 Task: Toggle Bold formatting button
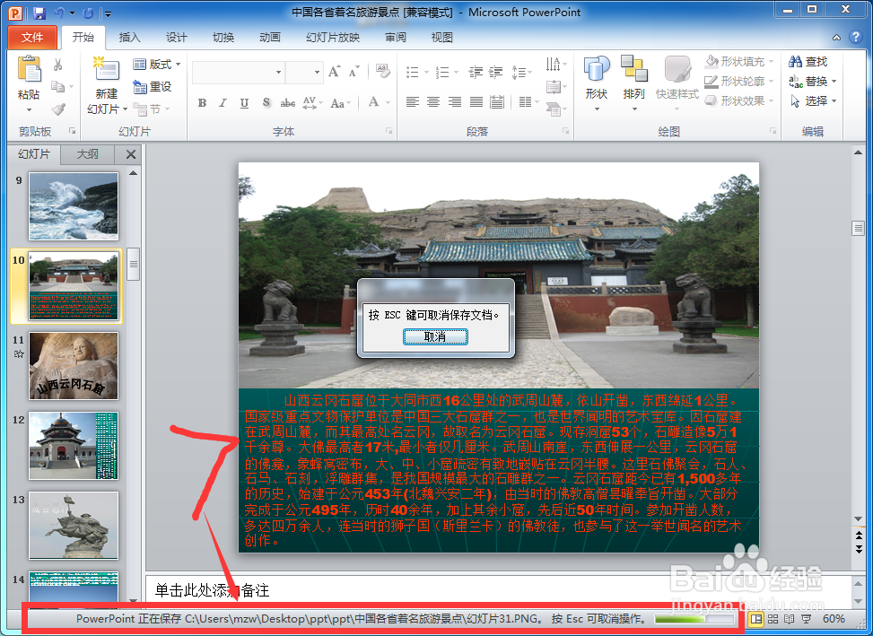pos(202,103)
